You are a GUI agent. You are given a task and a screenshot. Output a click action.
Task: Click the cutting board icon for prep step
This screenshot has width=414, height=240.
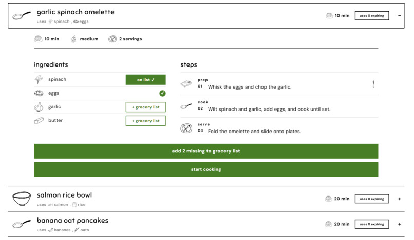186,84
